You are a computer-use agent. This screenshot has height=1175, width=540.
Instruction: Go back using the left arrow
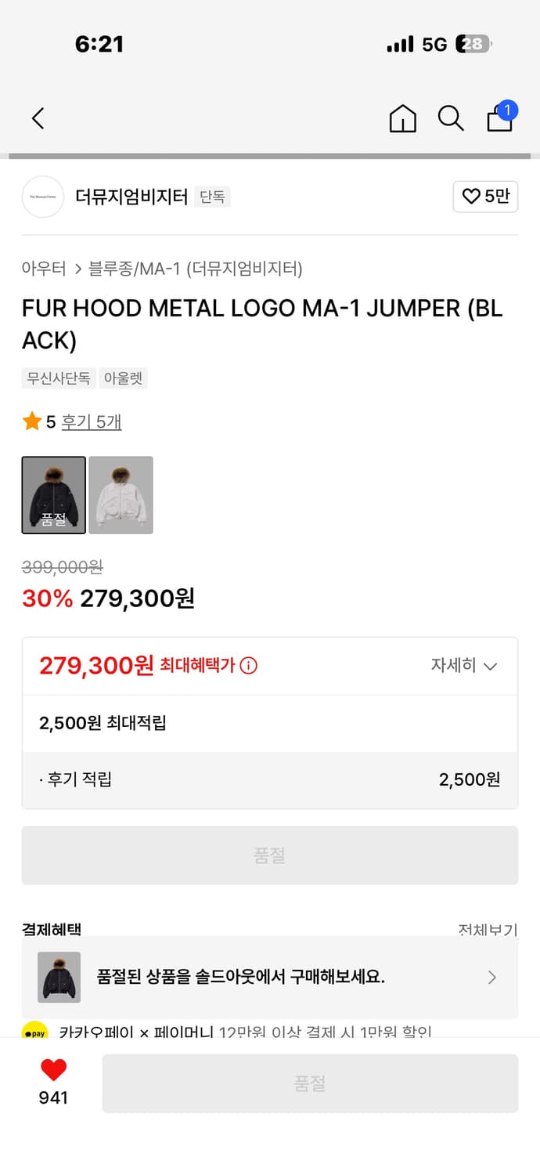37,118
